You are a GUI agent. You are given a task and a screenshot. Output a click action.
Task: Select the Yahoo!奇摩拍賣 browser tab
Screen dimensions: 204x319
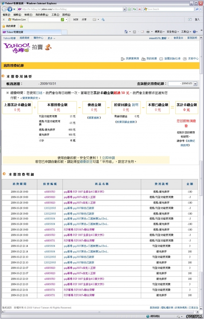32,32
